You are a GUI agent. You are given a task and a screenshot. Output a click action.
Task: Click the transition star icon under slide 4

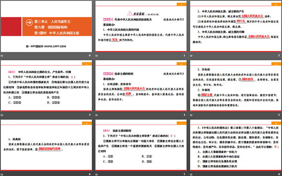coord(98,115)
